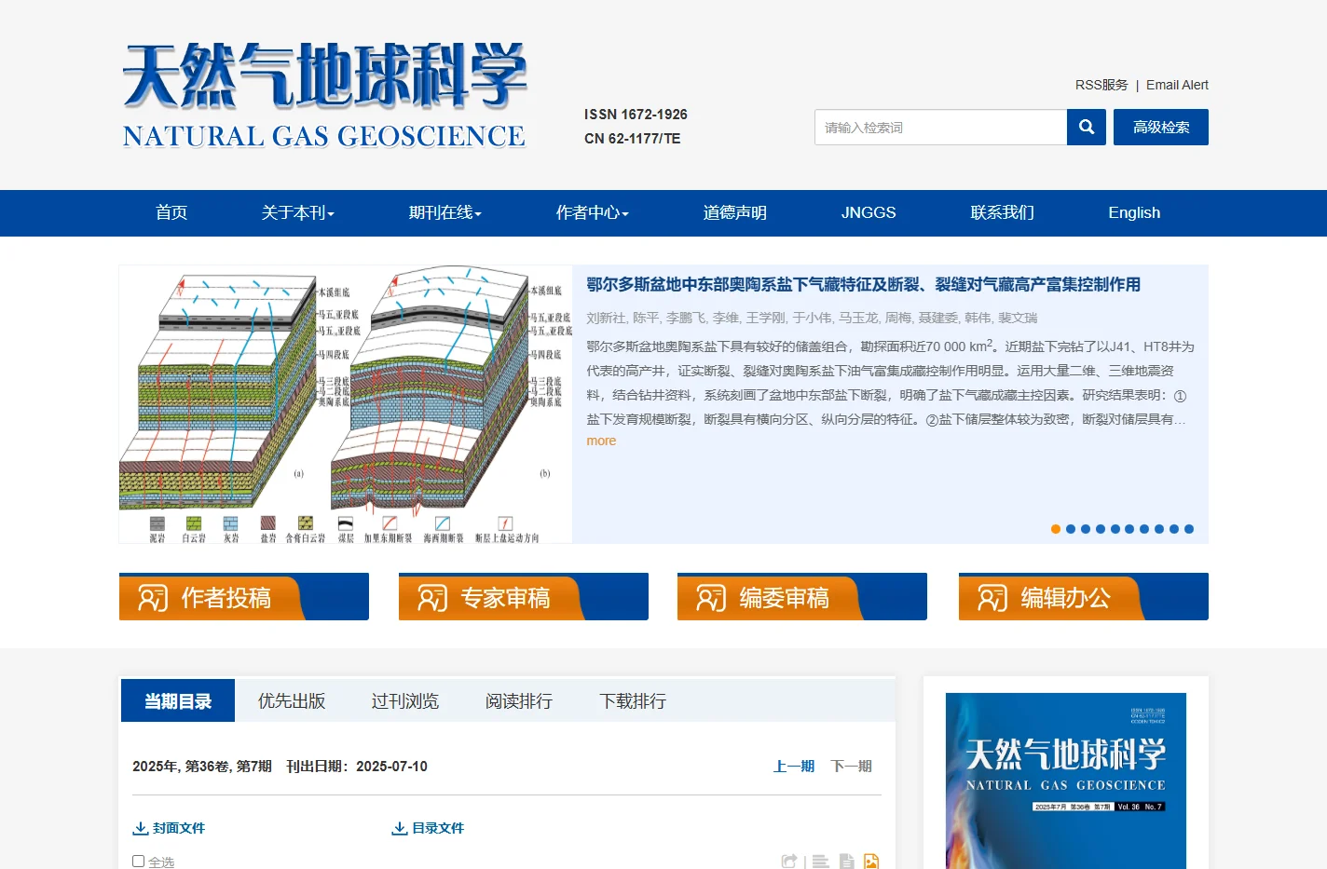
Task: Switch to title list view icon
Action: pyautogui.click(x=820, y=862)
